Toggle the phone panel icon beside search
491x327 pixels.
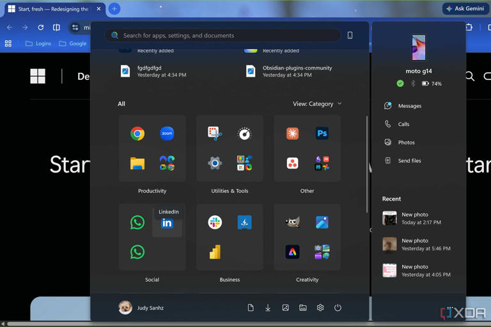[x=350, y=35]
